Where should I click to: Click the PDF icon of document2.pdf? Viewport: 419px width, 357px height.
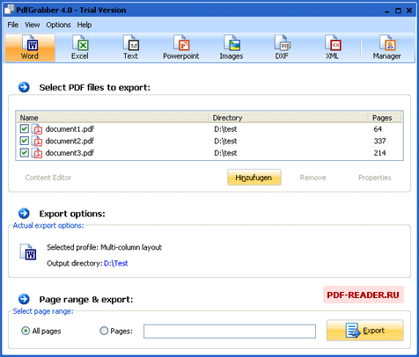[x=37, y=141]
